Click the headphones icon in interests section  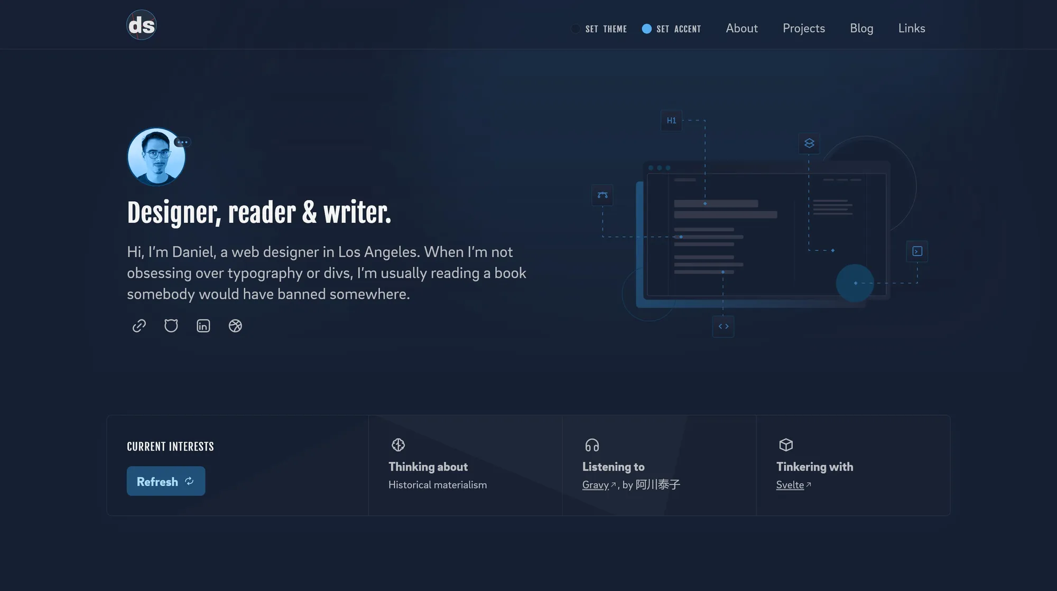coord(592,445)
